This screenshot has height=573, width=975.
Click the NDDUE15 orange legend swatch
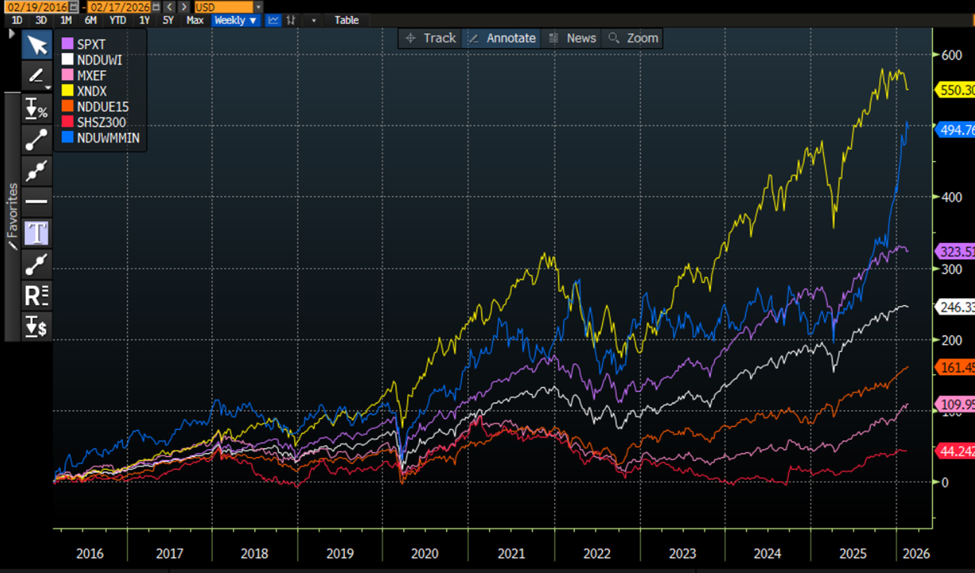coord(67,106)
